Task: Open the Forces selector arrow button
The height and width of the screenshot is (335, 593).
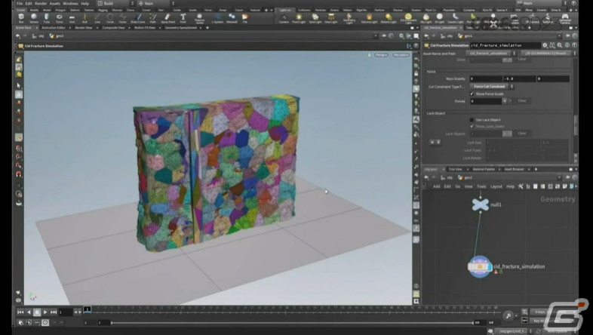Action: click(505, 101)
